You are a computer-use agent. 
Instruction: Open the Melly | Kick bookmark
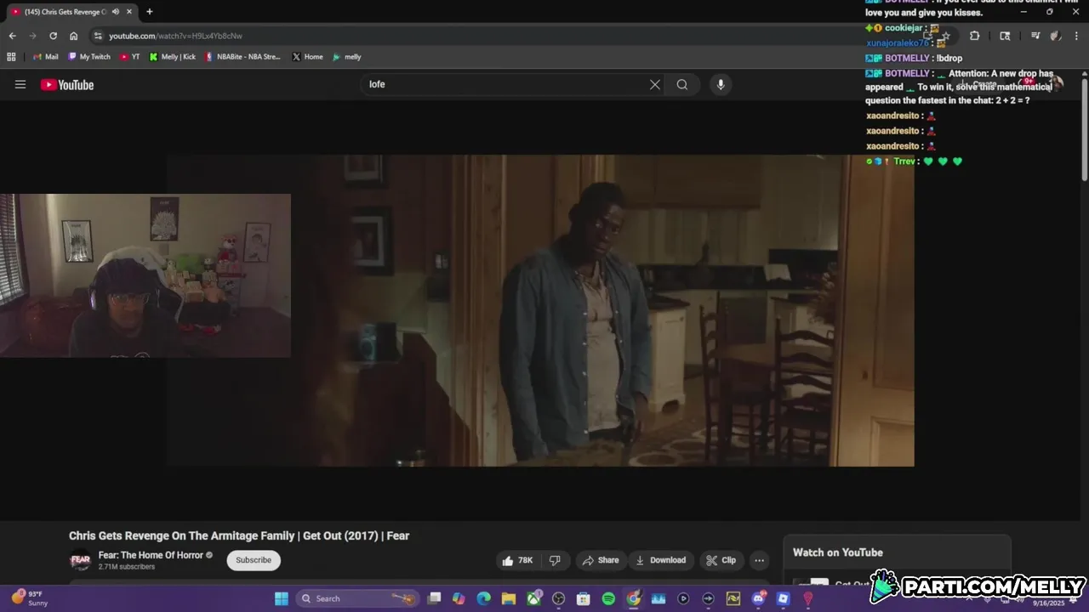(x=173, y=57)
